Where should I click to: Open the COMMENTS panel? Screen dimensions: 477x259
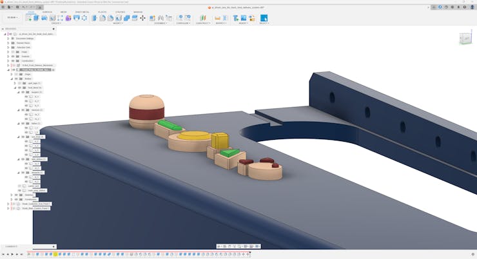tap(12, 246)
